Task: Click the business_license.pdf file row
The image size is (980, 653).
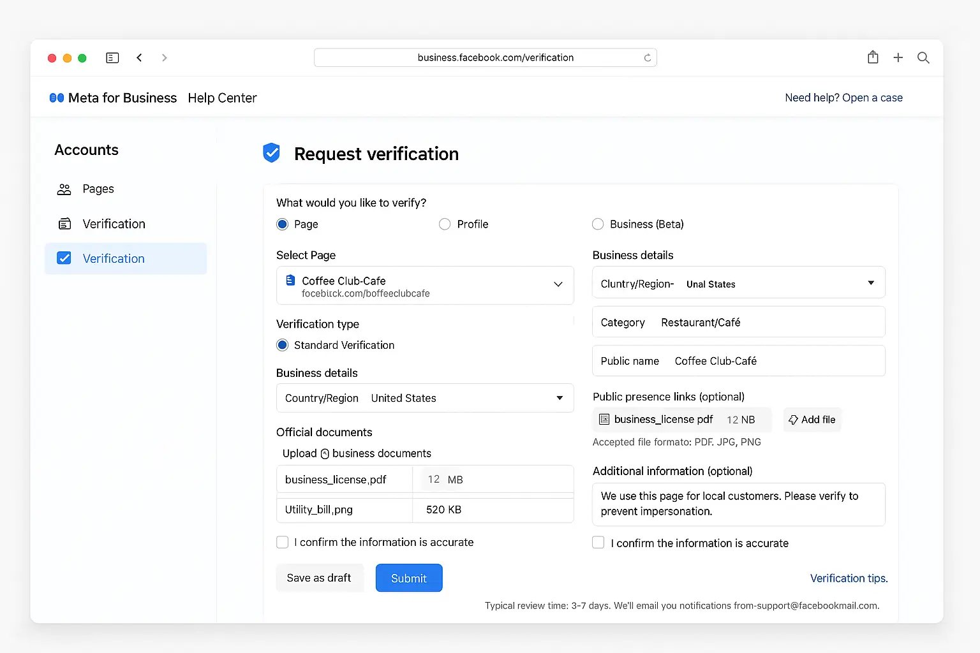Action: pos(425,480)
